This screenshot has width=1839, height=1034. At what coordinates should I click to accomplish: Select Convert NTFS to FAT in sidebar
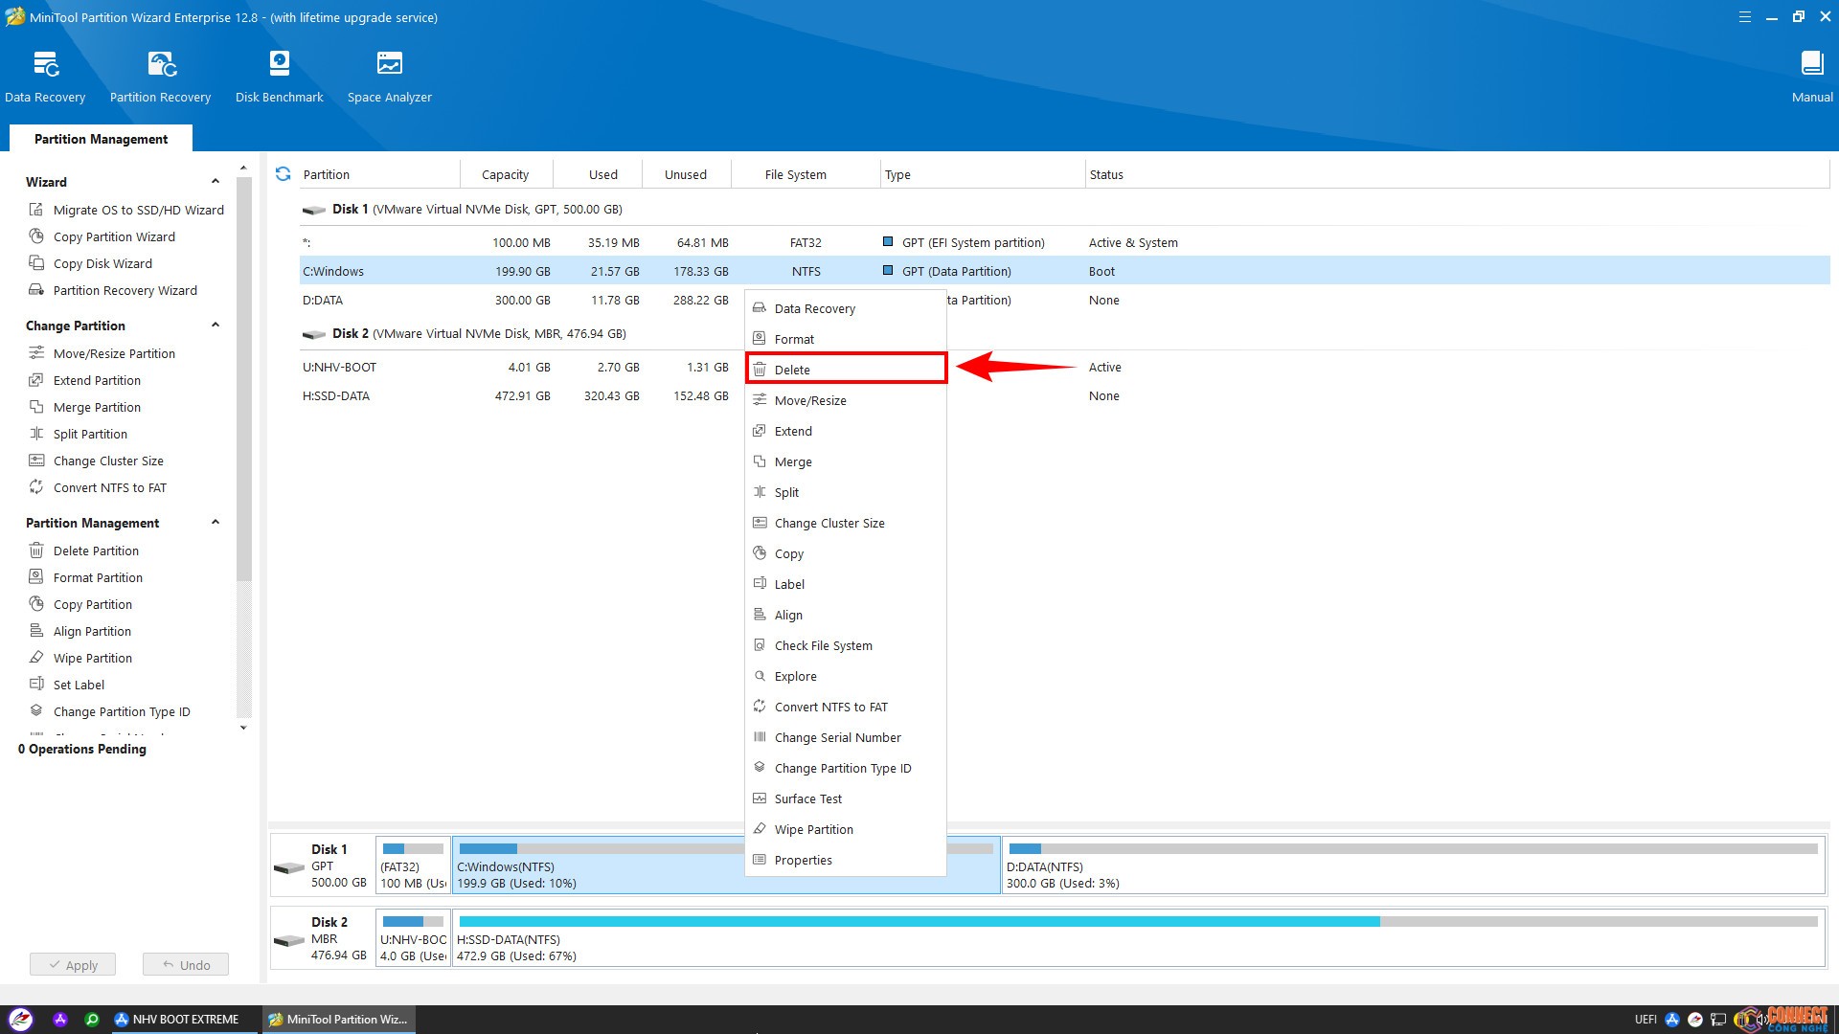[98, 487]
